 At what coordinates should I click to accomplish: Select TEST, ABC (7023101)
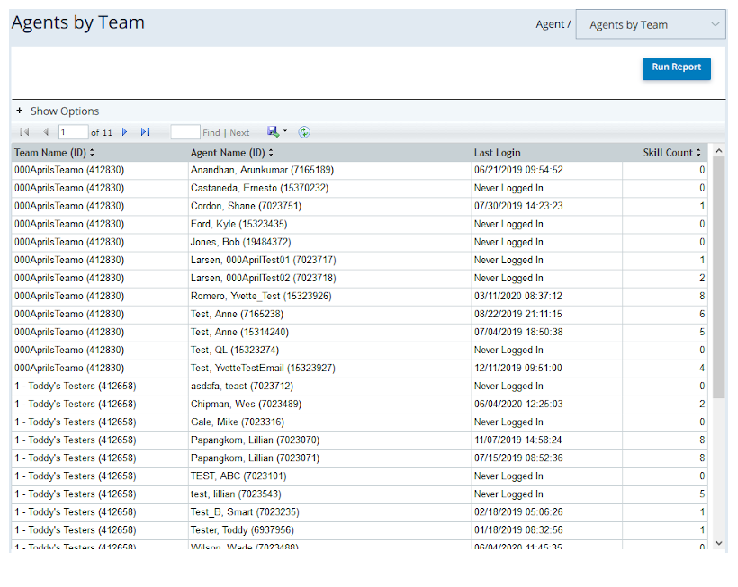238,476
